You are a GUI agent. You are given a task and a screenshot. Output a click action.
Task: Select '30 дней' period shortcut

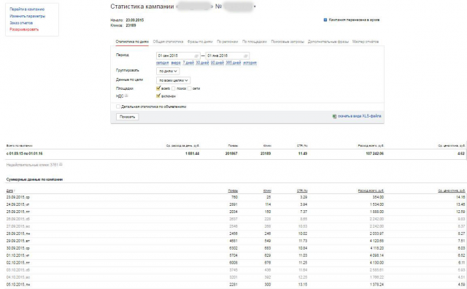click(202, 63)
